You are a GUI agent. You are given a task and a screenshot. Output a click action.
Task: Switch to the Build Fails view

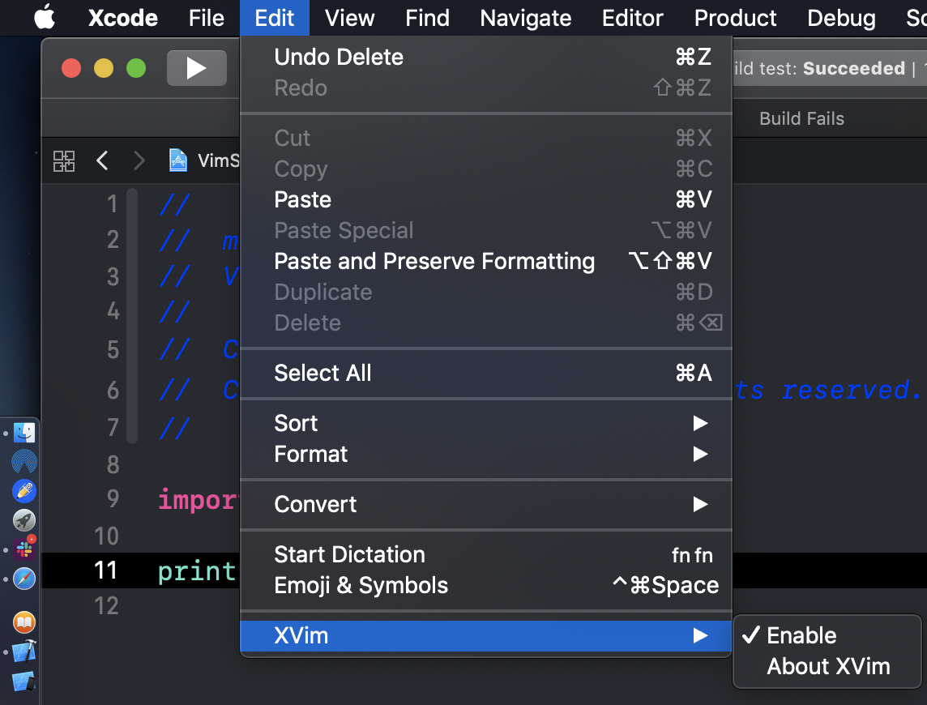point(801,118)
